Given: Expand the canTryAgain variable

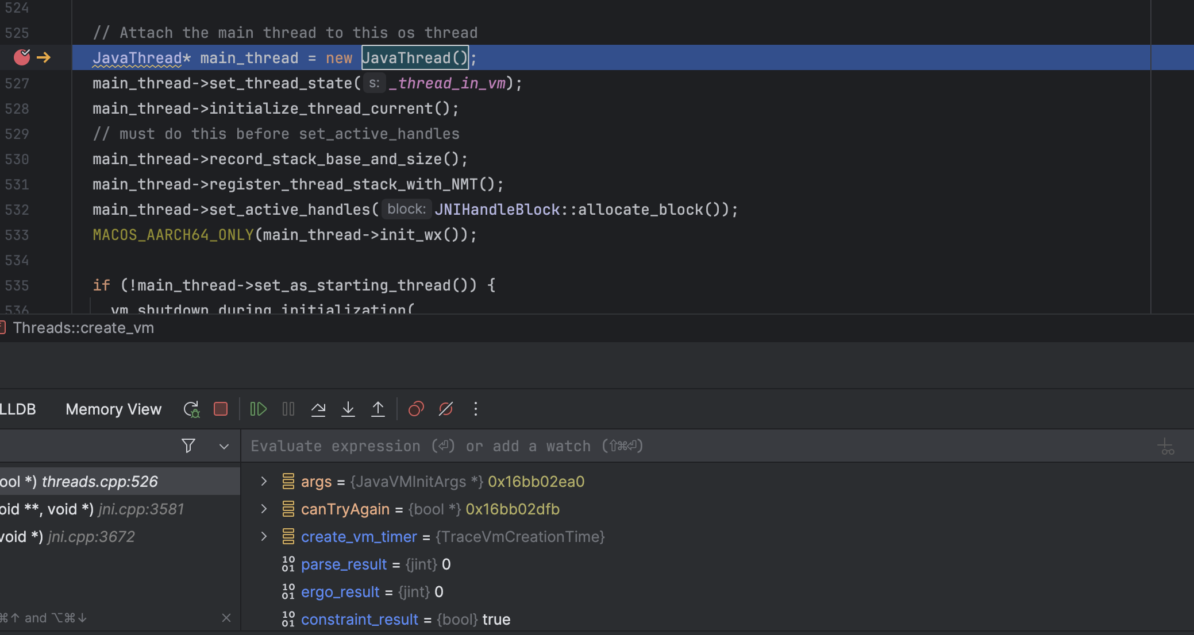Looking at the screenshot, I should [x=264, y=509].
